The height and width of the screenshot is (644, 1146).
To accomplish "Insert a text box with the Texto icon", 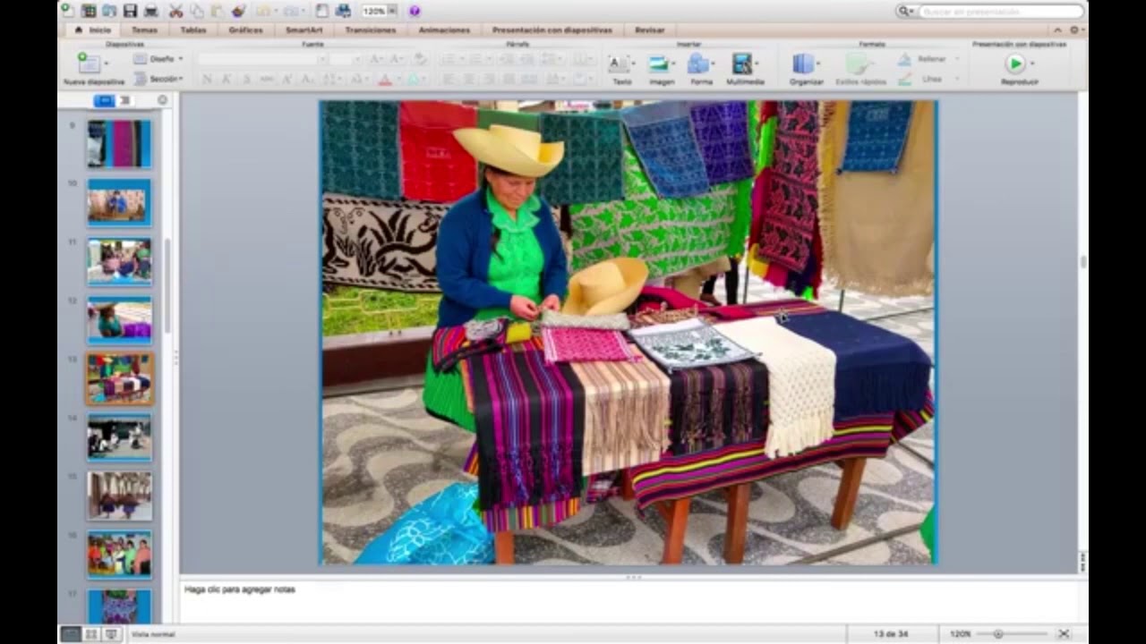I will pyautogui.click(x=618, y=64).
